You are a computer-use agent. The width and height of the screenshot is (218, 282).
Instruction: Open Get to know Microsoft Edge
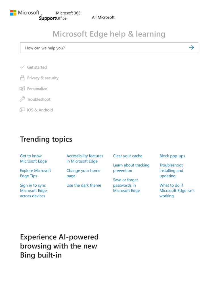point(33,158)
